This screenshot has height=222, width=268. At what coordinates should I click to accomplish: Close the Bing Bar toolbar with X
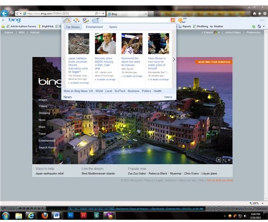tap(3, 20)
